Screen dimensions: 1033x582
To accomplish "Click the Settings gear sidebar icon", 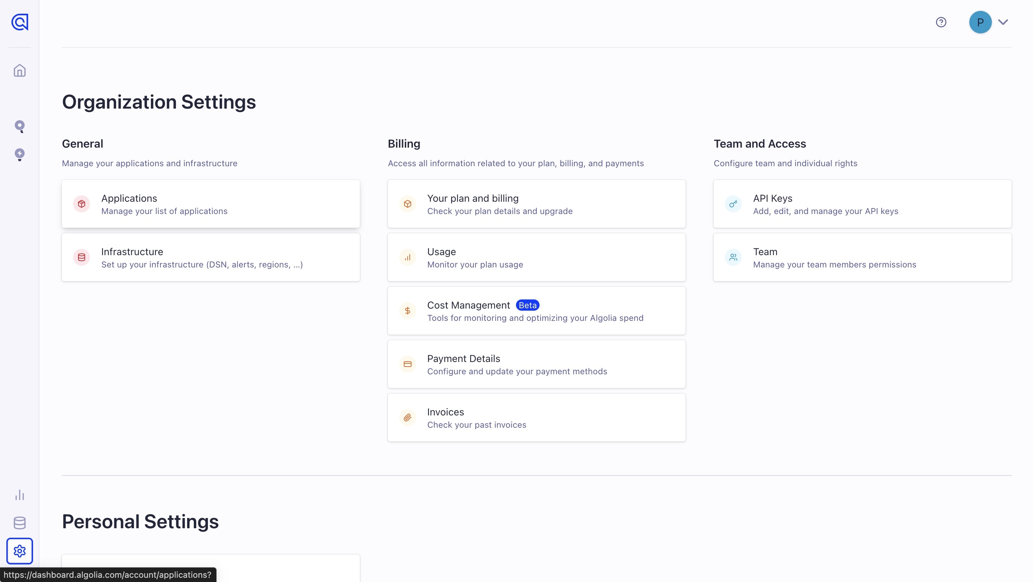I will coord(20,551).
